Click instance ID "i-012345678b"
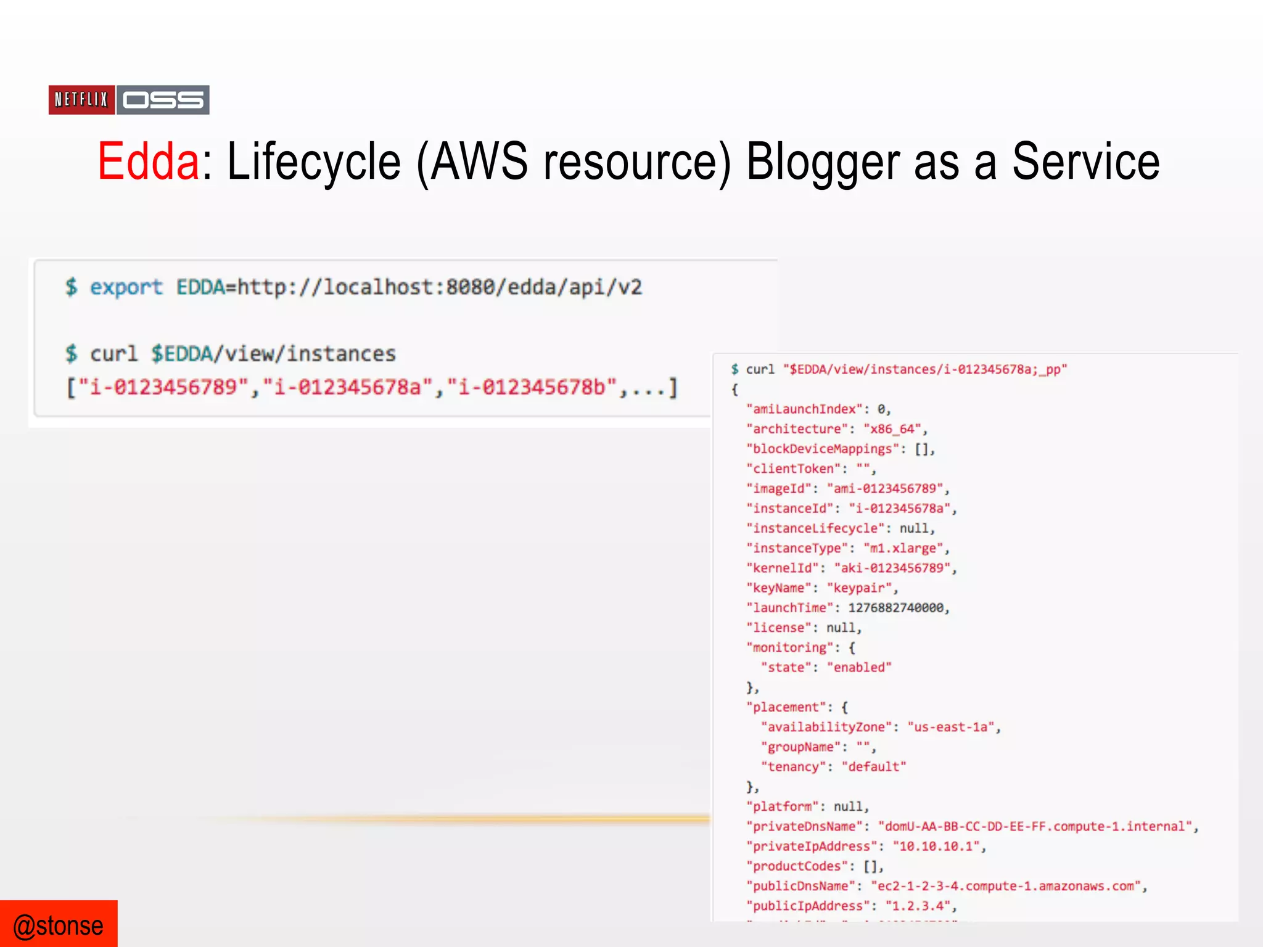1263x947 pixels. [532, 387]
